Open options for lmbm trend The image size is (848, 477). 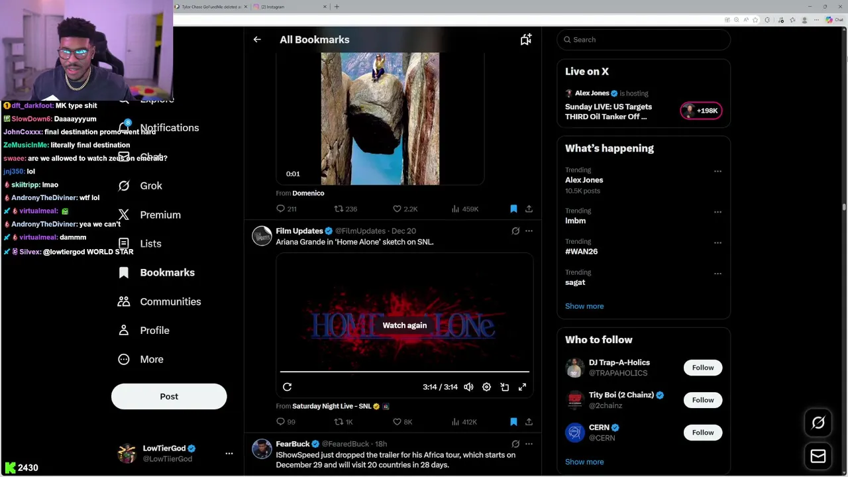[717, 212]
